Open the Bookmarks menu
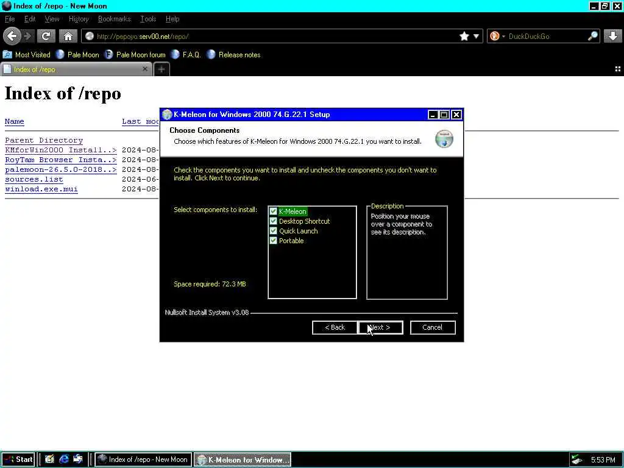The image size is (624, 468). coord(114,19)
